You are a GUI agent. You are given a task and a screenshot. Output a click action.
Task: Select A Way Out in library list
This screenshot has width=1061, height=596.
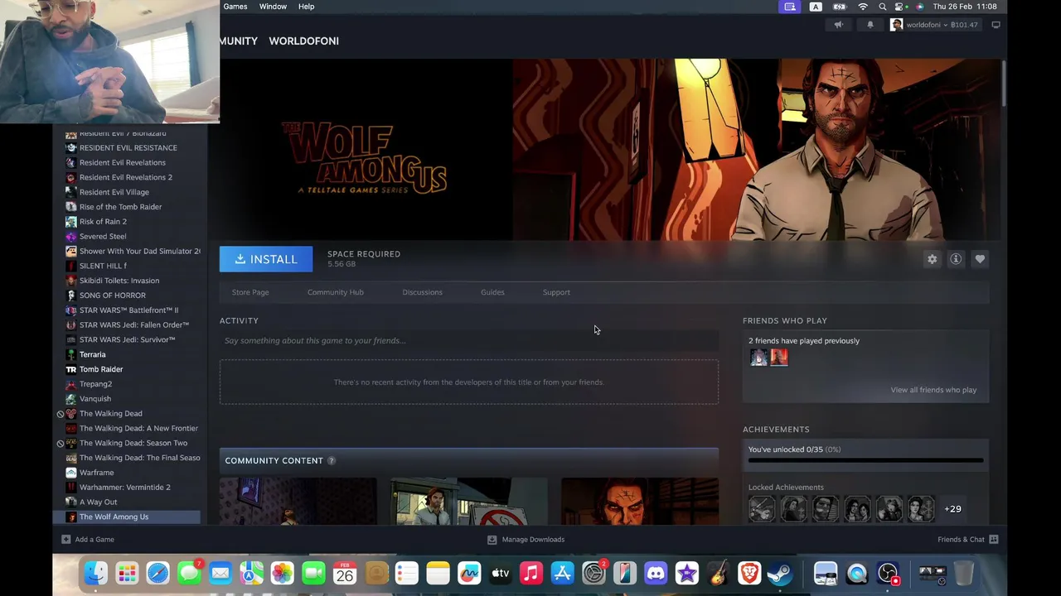(x=98, y=502)
